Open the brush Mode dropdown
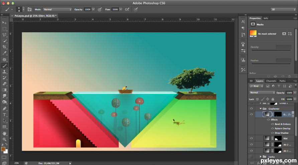The width and height of the screenshot is (298, 165). click(57, 9)
